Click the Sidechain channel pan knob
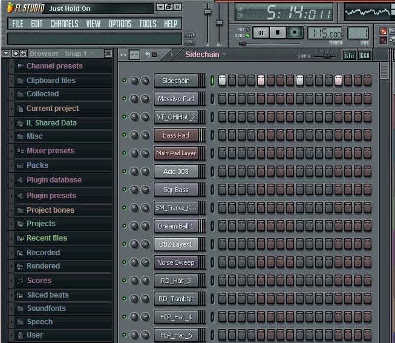 coord(134,81)
